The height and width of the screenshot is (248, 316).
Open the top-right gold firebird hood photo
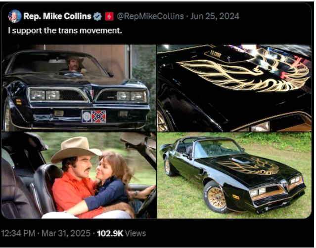pyautogui.click(x=234, y=88)
